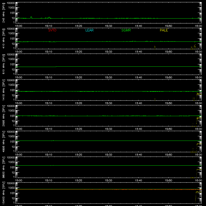Select the '4995 MHz [SFU]' axis title
This screenshot has height=206, width=206.
(4, 141)
